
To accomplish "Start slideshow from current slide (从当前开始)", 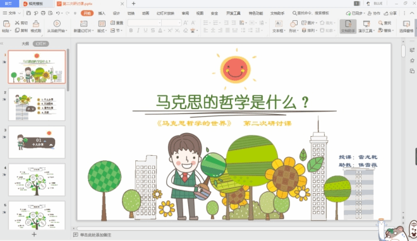I will pos(57,23).
